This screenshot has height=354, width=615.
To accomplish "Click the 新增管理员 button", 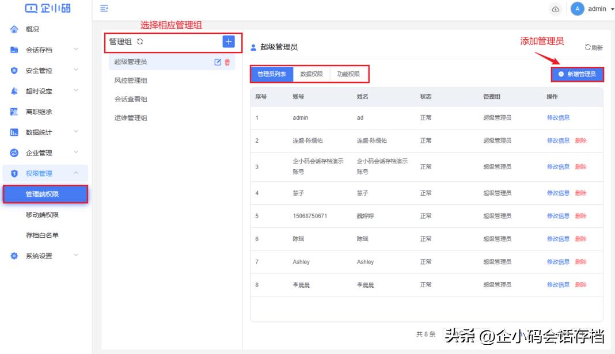I will pyautogui.click(x=576, y=74).
